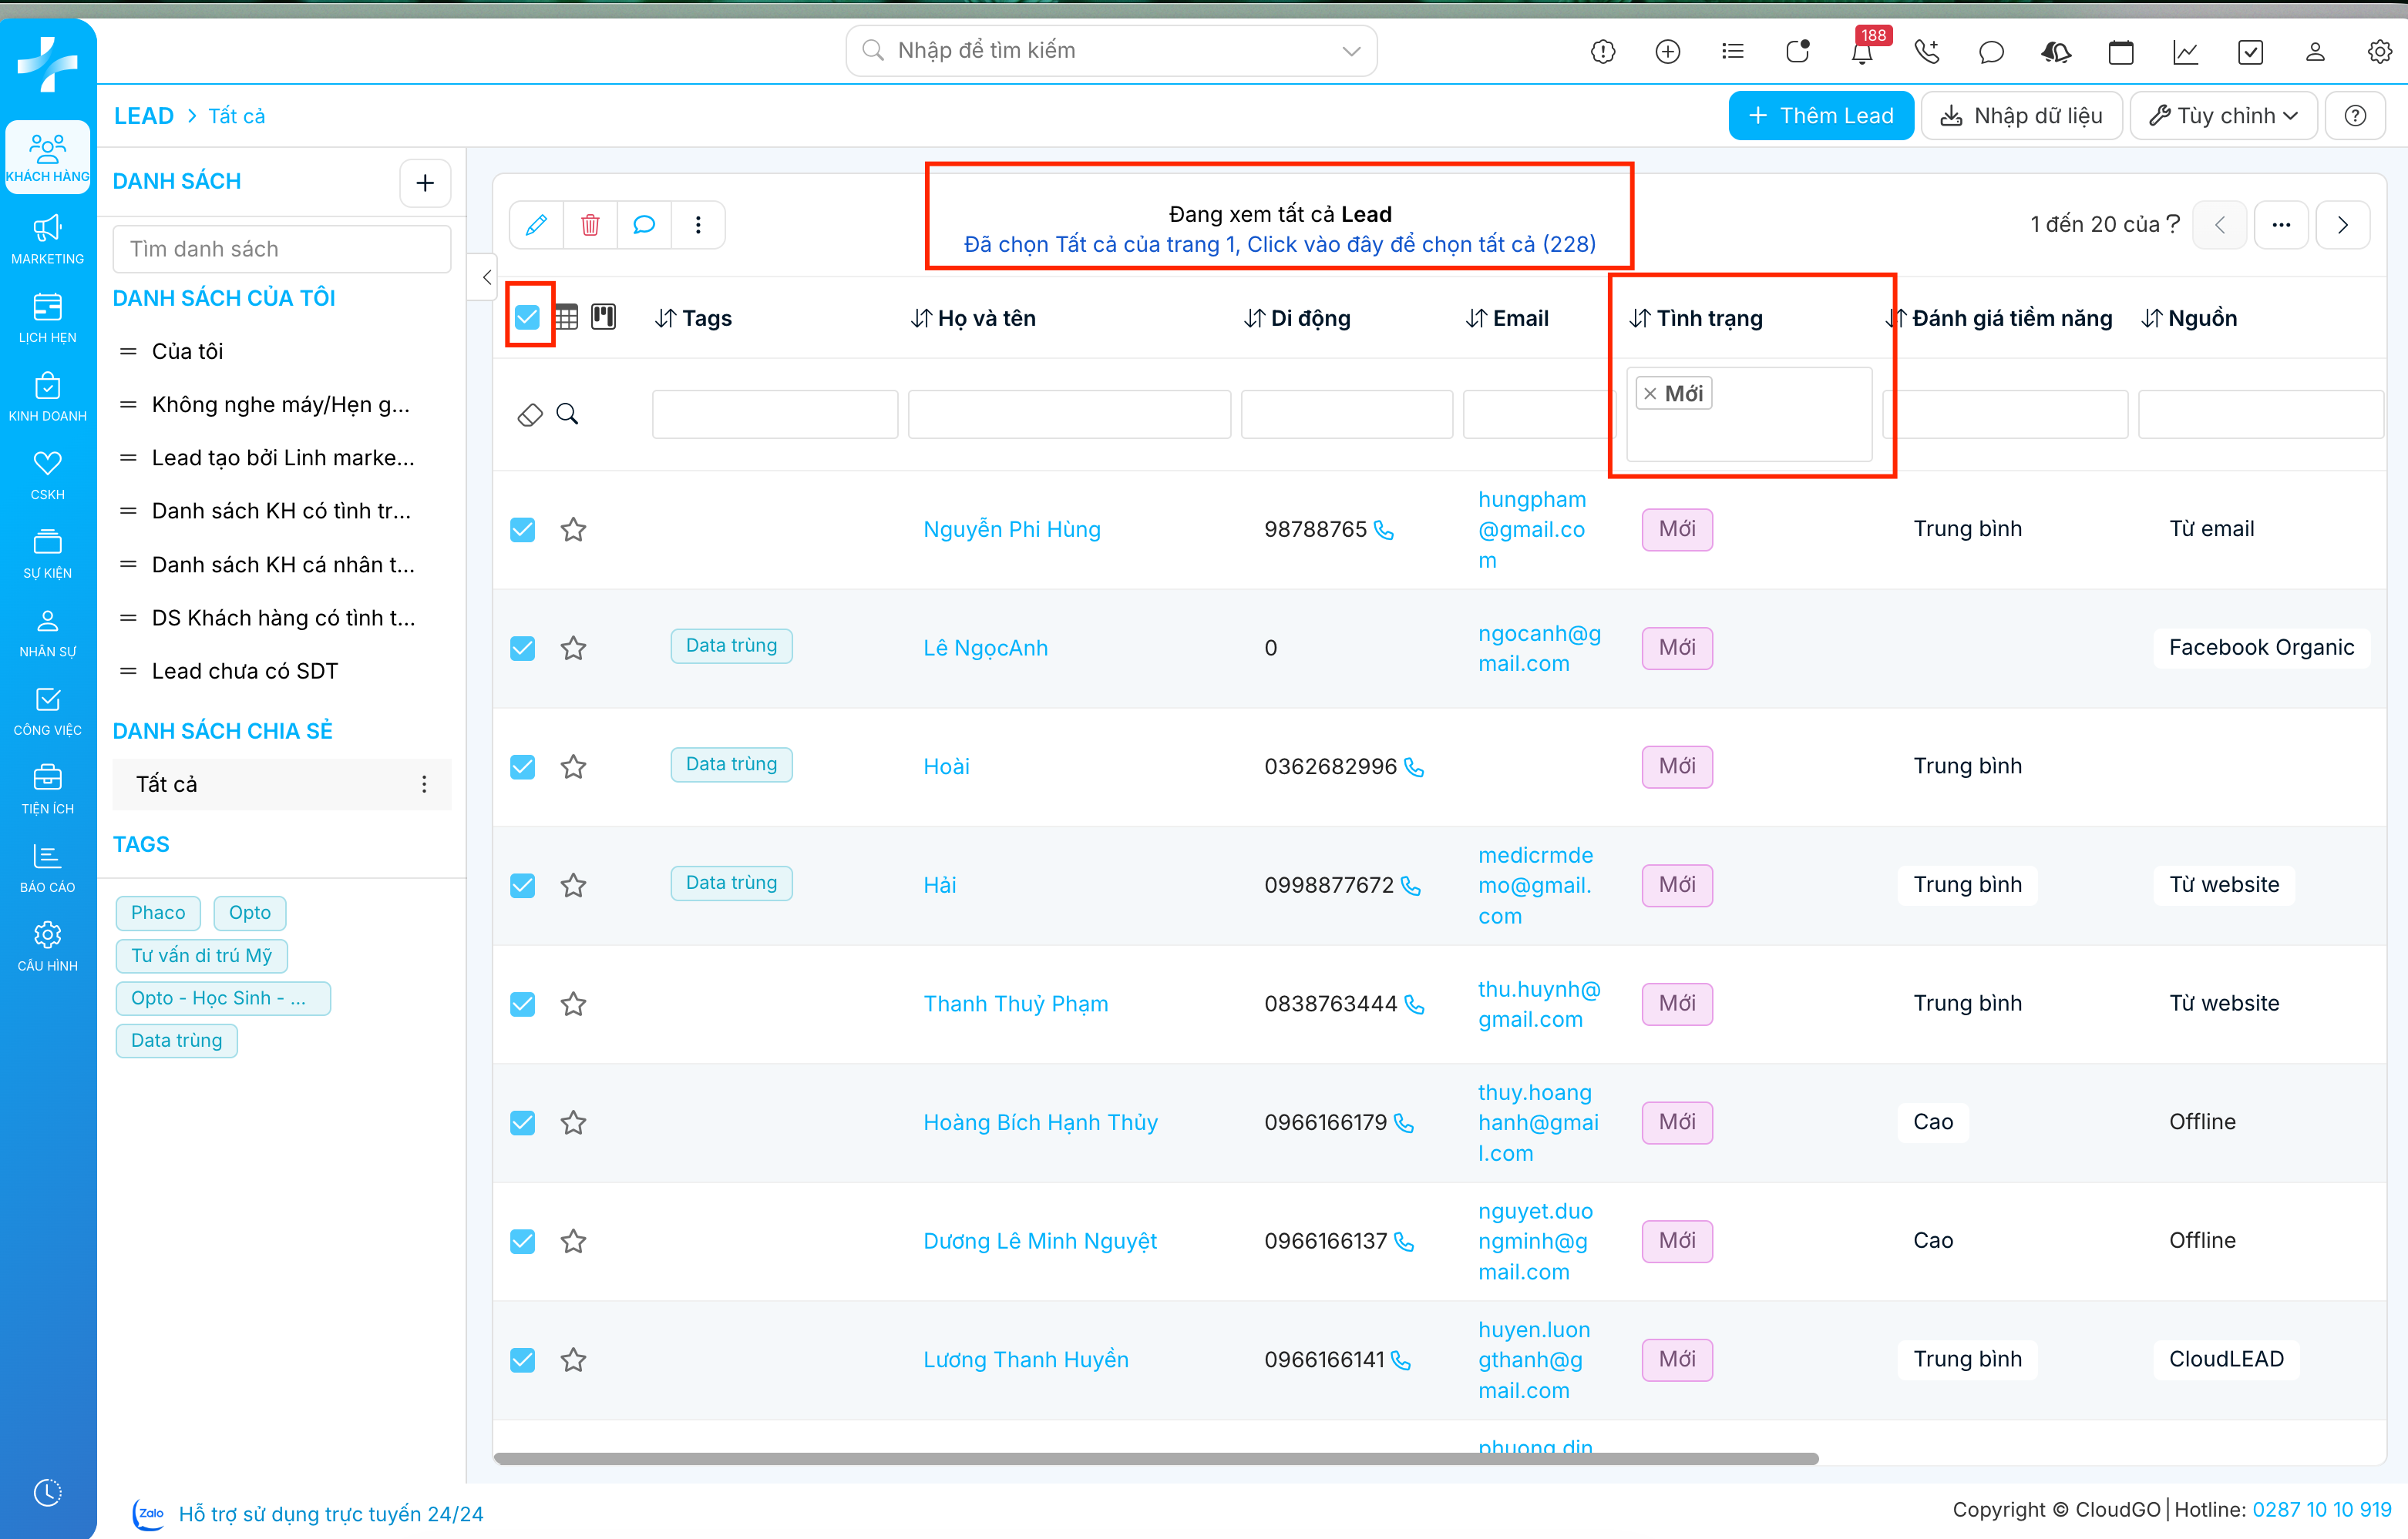
Task: Click the horizontal scrollbar at table bottom
Action: point(1155,1458)
